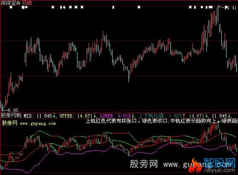The width and height of the screenshot is (238, 175).
Task: Open the 股旁网制 indicator name
Action: [11, 115]
